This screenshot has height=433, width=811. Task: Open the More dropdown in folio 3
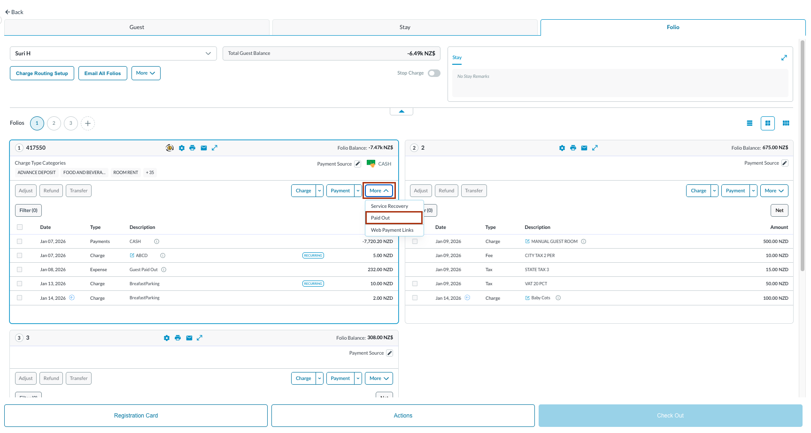point(378,379)
